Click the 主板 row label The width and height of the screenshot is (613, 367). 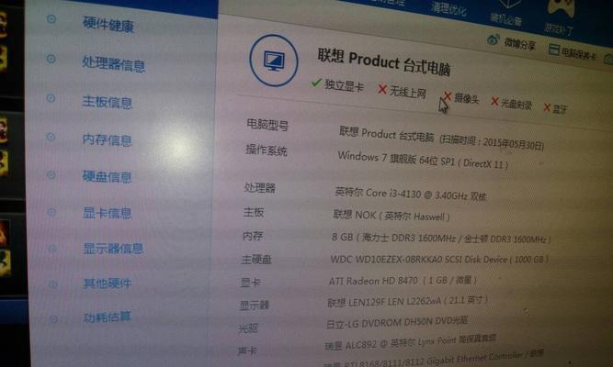click(x=254, y=212)
